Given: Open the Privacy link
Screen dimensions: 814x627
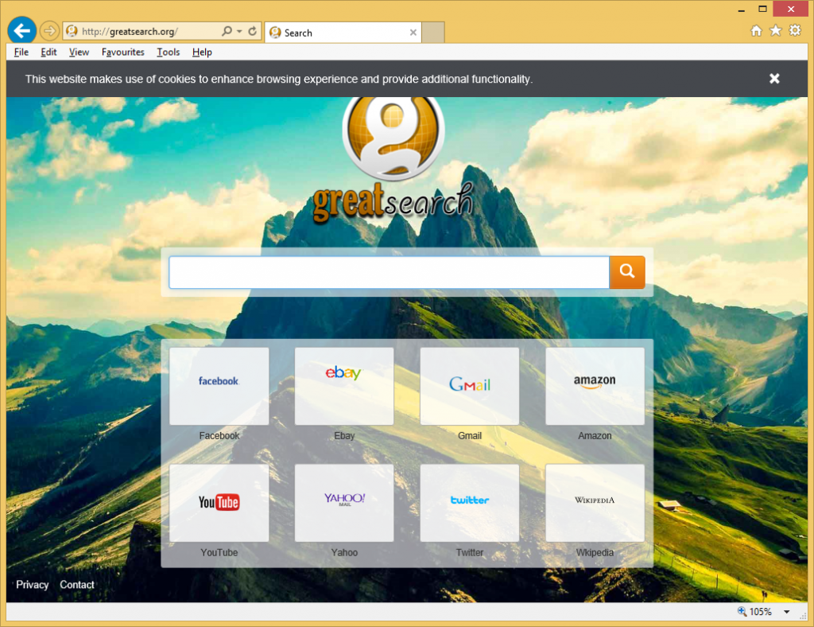Looking at the screenshot, I should click(x=32, y=584).
